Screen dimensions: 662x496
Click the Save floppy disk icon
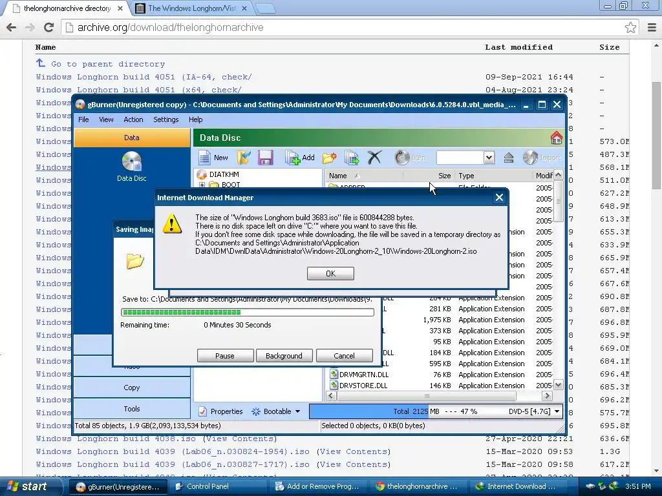coord(265,158)
